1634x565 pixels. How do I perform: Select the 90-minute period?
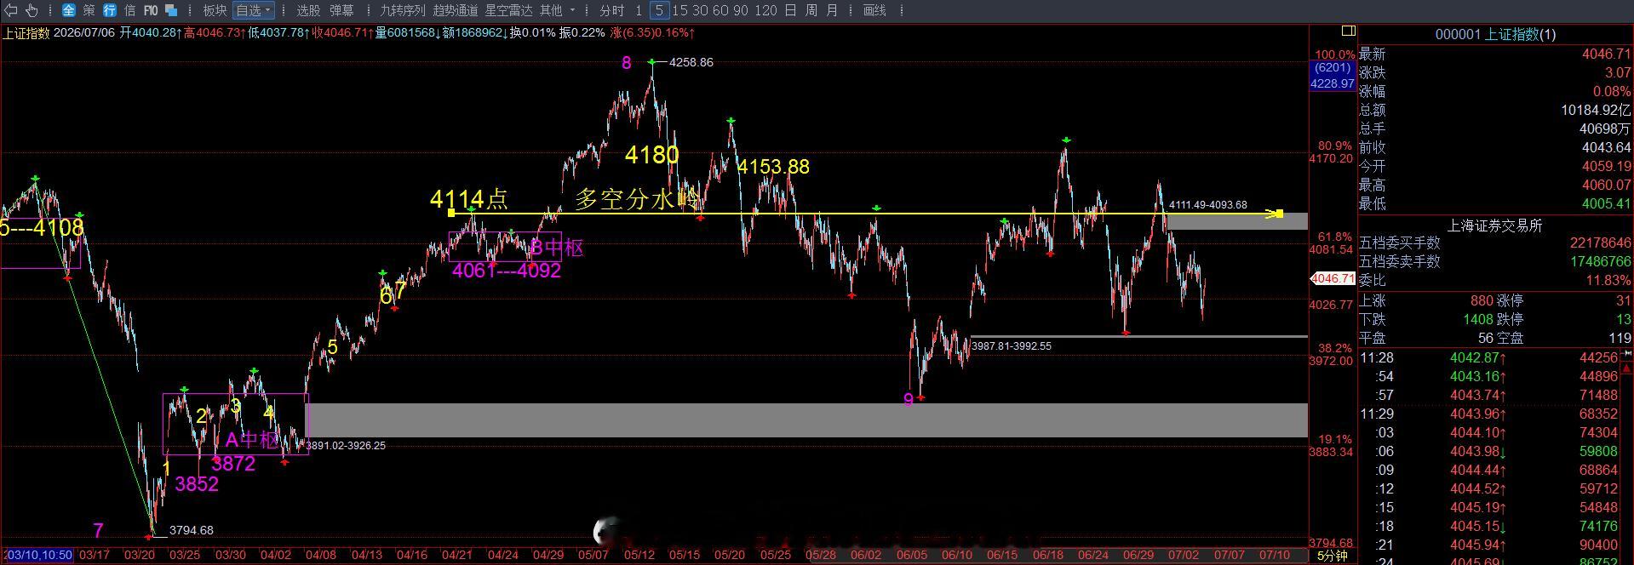[x=741, y=10]
